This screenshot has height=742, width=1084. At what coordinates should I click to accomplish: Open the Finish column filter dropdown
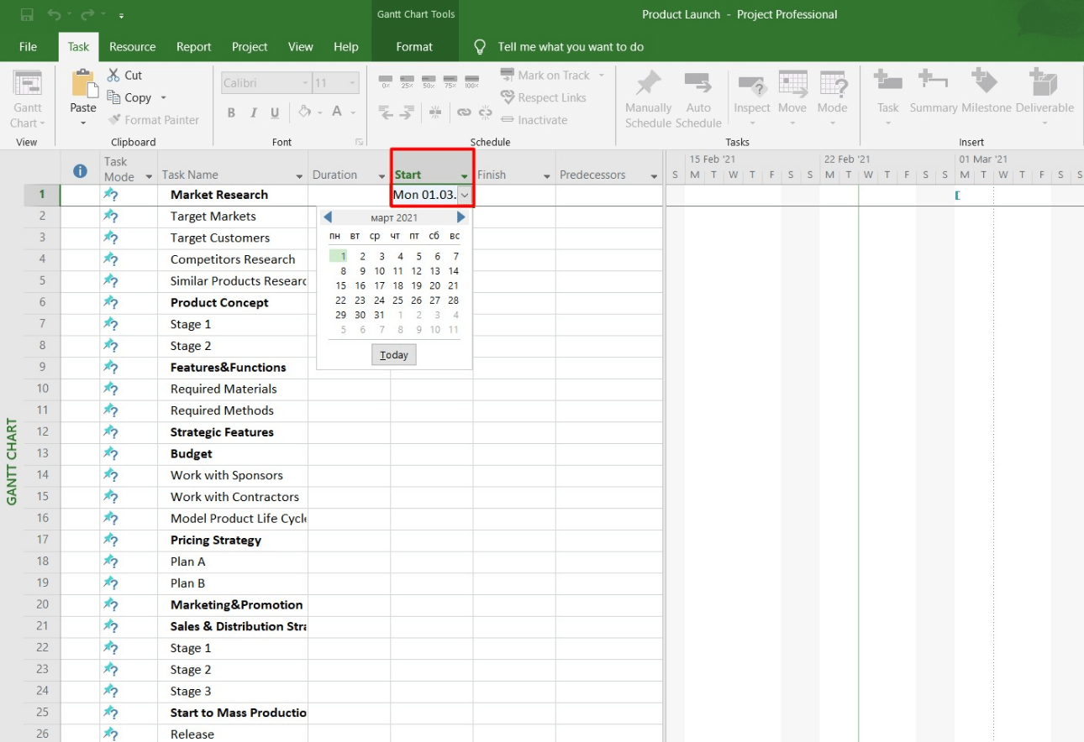tap(546, 176)
